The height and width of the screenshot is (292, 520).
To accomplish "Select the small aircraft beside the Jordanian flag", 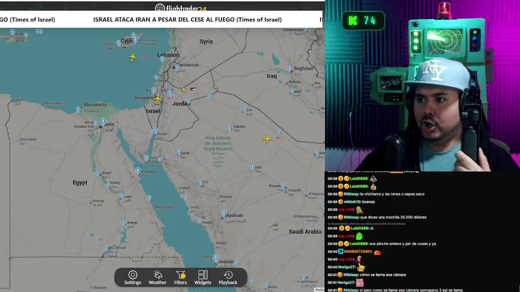I will click(x=184, y=89).
